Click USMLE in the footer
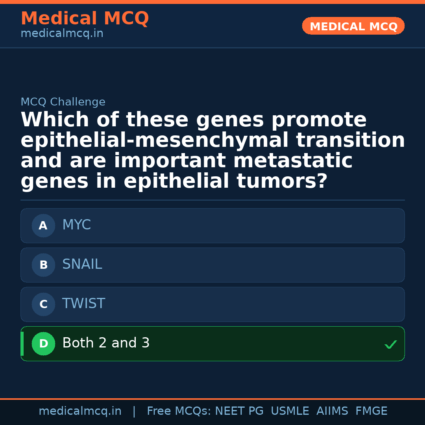Viewport: 425px width, 425px height. 290,411
